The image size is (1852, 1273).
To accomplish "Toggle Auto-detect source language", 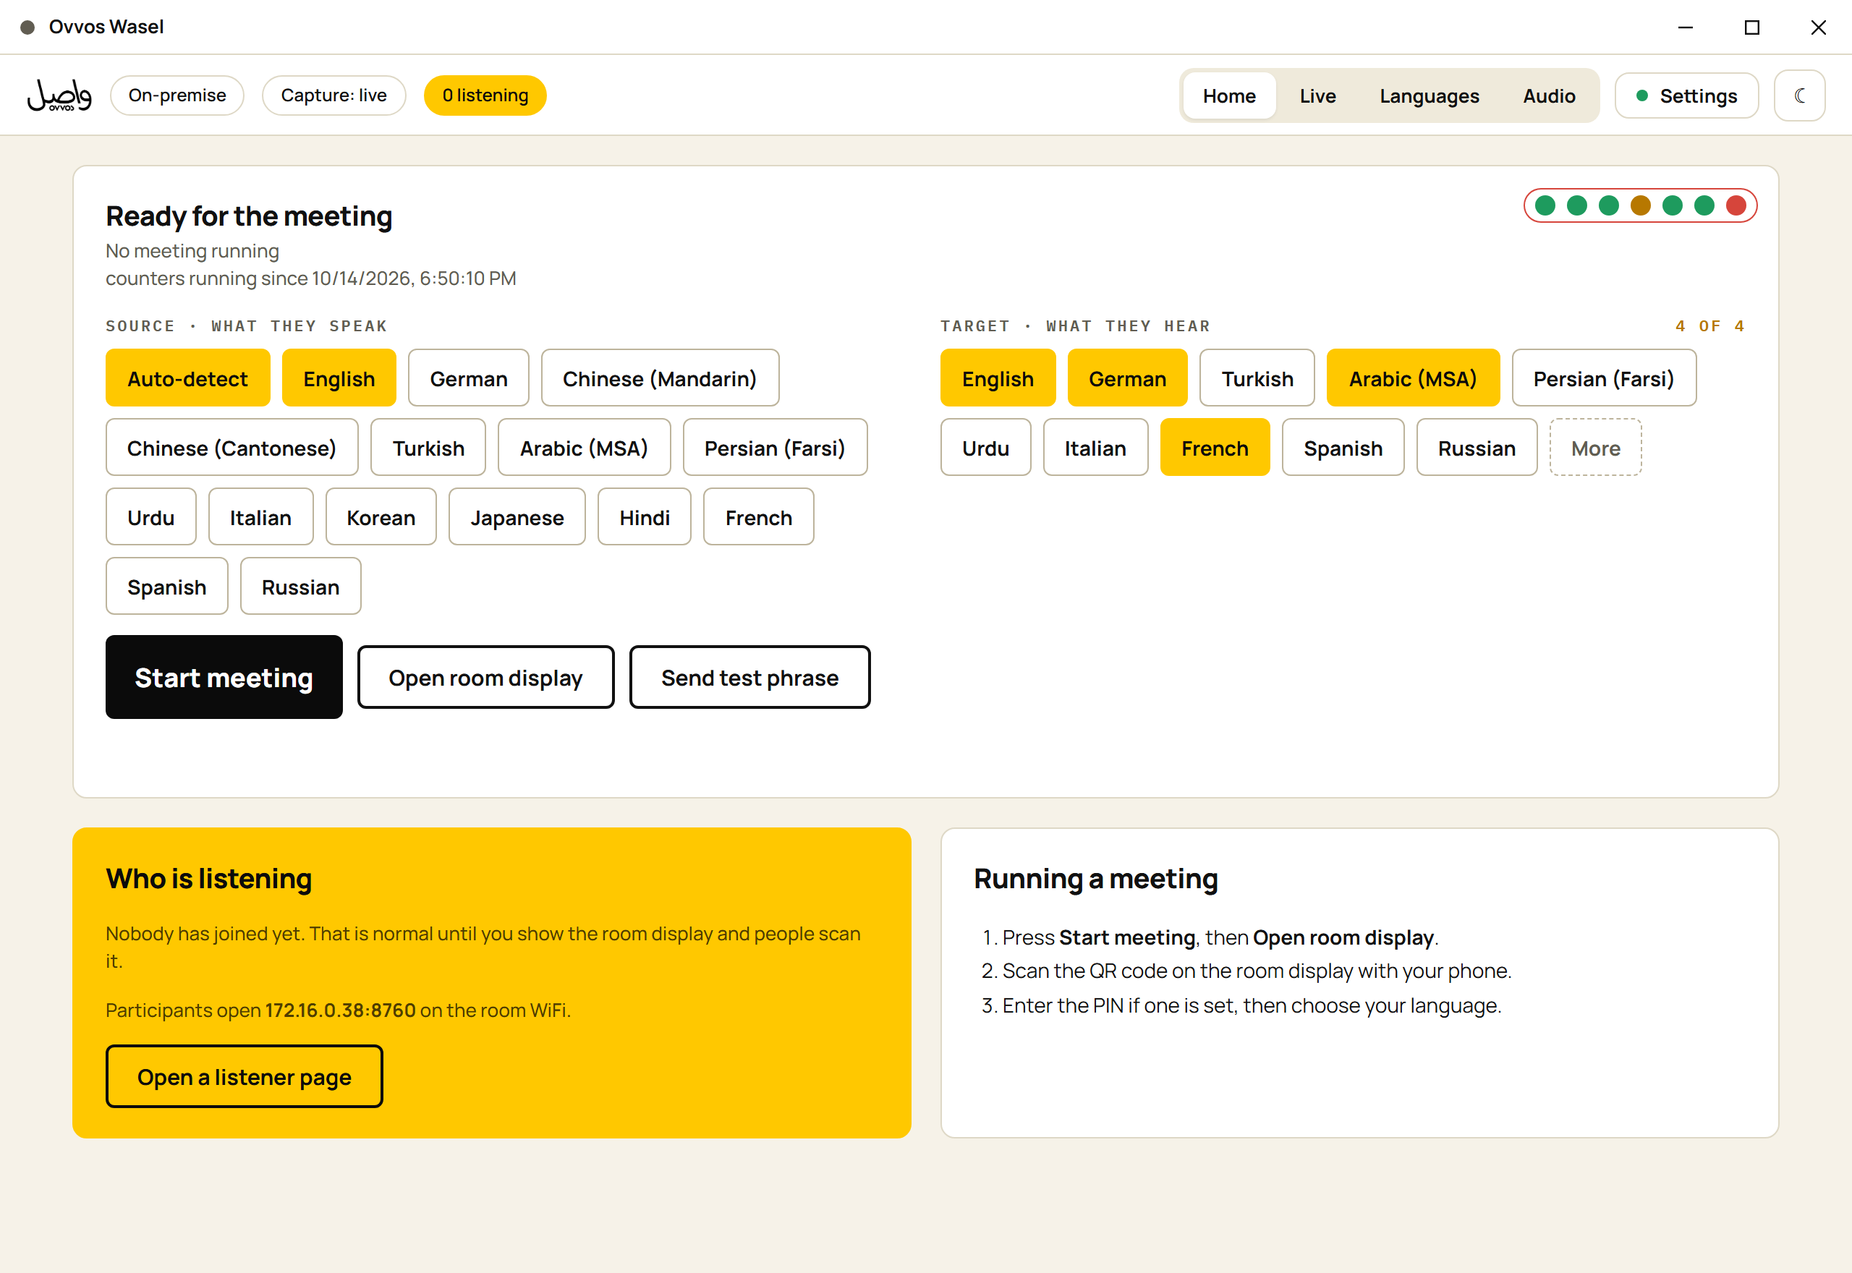I will pyautogui.click(x=187, y=378).
